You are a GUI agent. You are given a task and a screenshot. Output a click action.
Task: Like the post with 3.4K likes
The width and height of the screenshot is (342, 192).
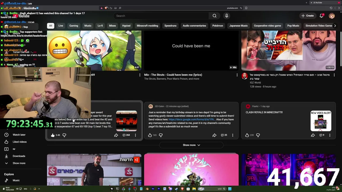coord(53,135)
